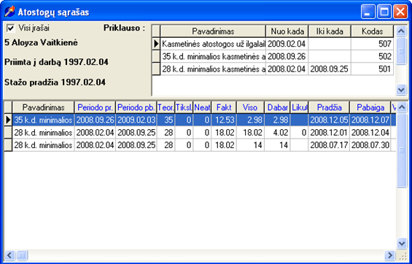Click the Pabaiga cell 2008.07.30
This screenshot has width=412, height=264.
[370, 145]
